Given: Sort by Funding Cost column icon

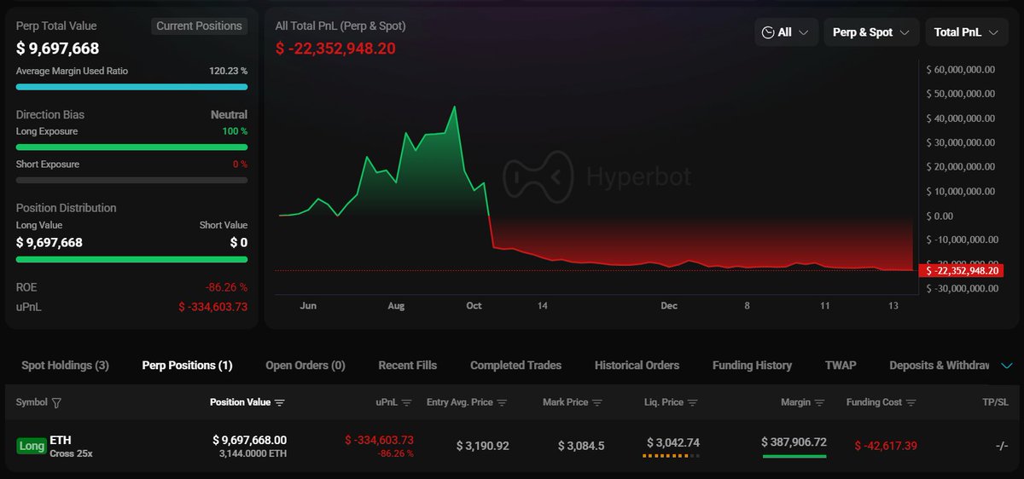Looking at the screenshot, I should pos(911,402).
